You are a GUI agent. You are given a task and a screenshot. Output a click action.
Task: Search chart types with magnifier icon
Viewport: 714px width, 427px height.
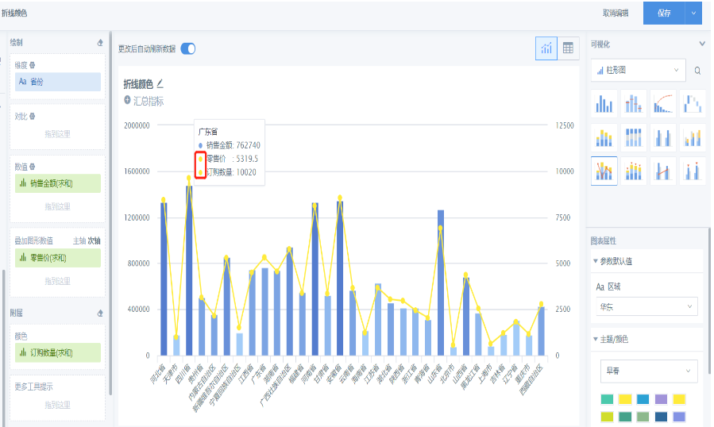pos(697,71)
